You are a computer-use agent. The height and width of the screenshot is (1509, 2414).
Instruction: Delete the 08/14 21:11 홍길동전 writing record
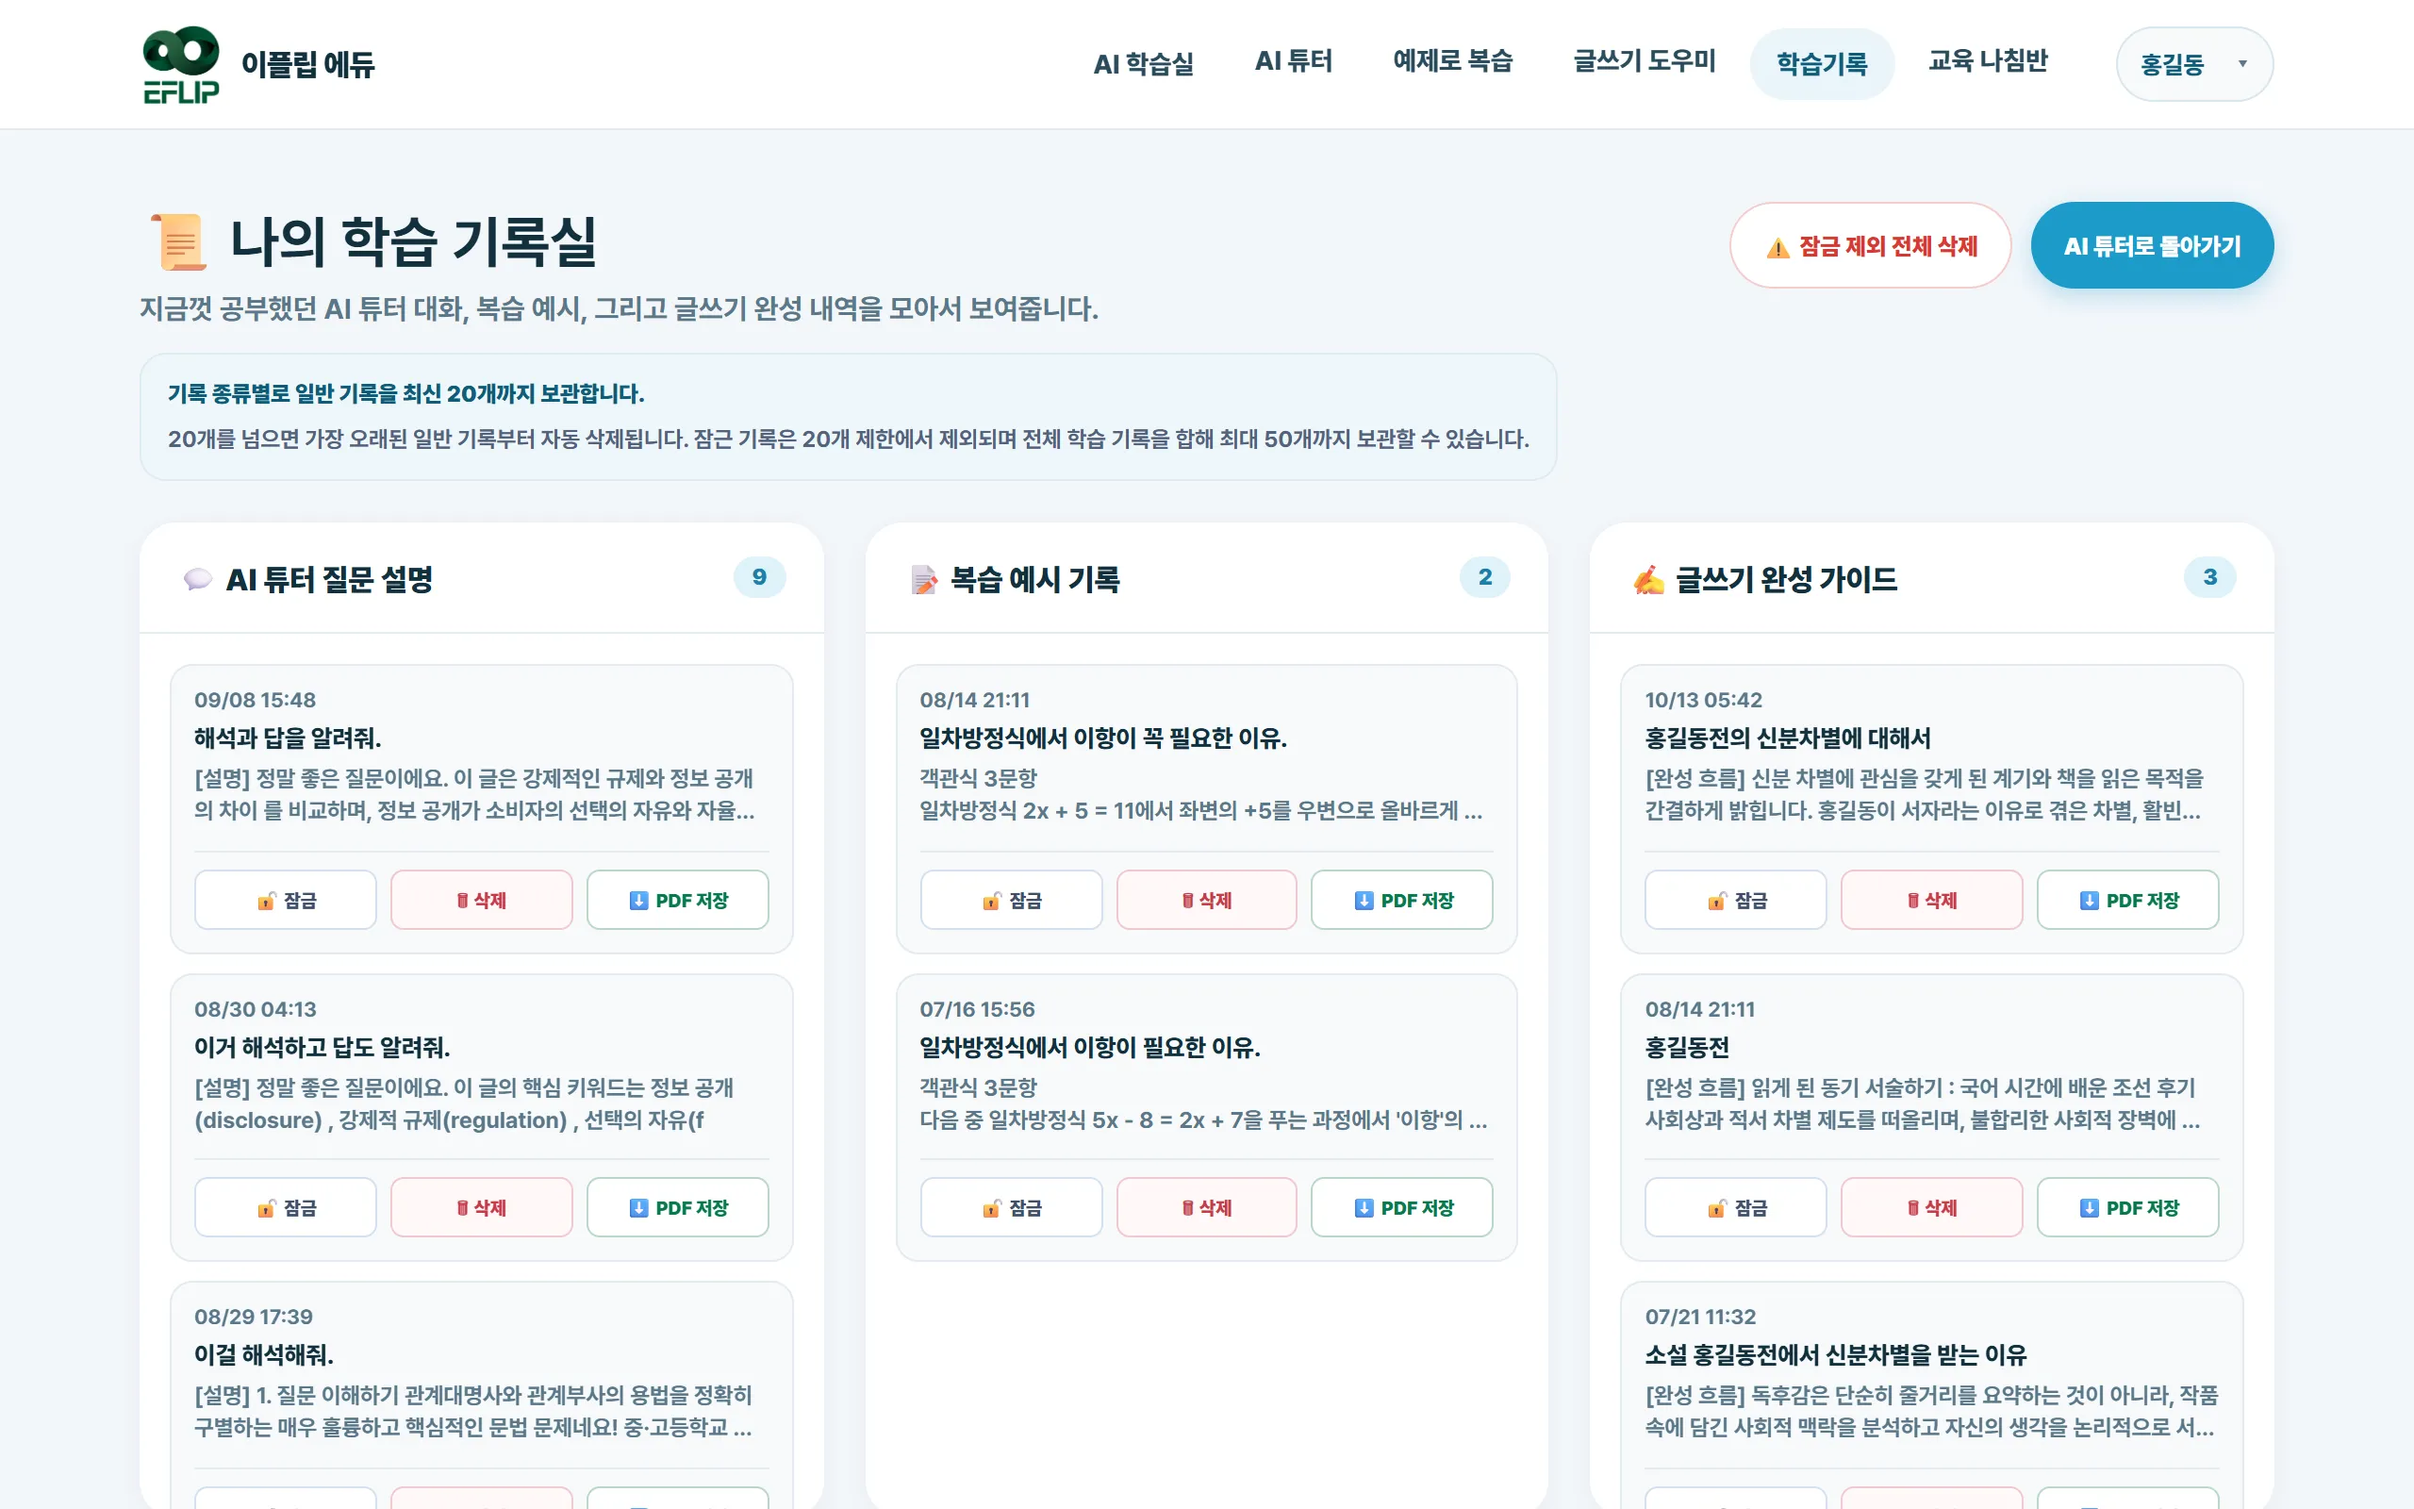click(x=1932, y=1207)
